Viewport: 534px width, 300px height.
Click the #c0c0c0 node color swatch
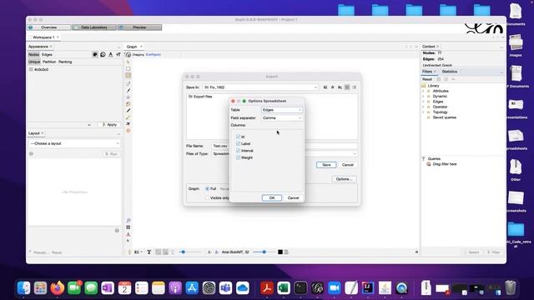[31, 69]
